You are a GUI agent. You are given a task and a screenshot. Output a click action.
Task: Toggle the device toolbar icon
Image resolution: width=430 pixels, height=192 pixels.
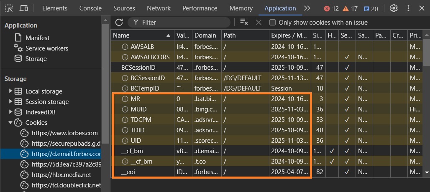[24, 8]
